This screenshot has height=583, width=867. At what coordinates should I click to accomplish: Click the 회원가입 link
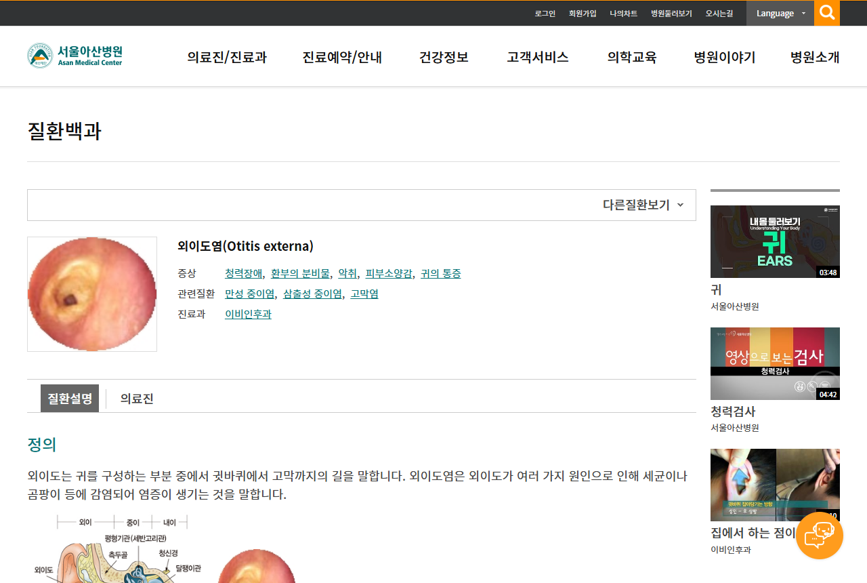coord(583,14)
